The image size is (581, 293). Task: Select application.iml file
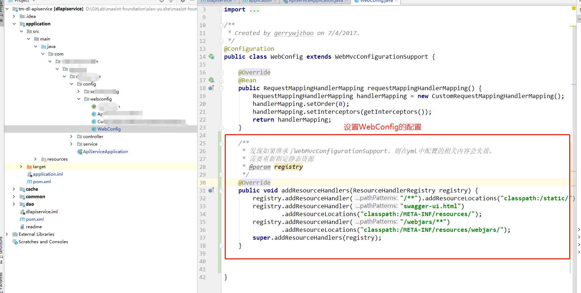48,174
